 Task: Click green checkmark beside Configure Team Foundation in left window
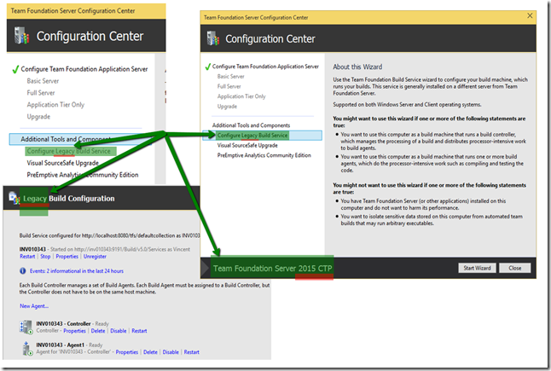click(15, 69)
